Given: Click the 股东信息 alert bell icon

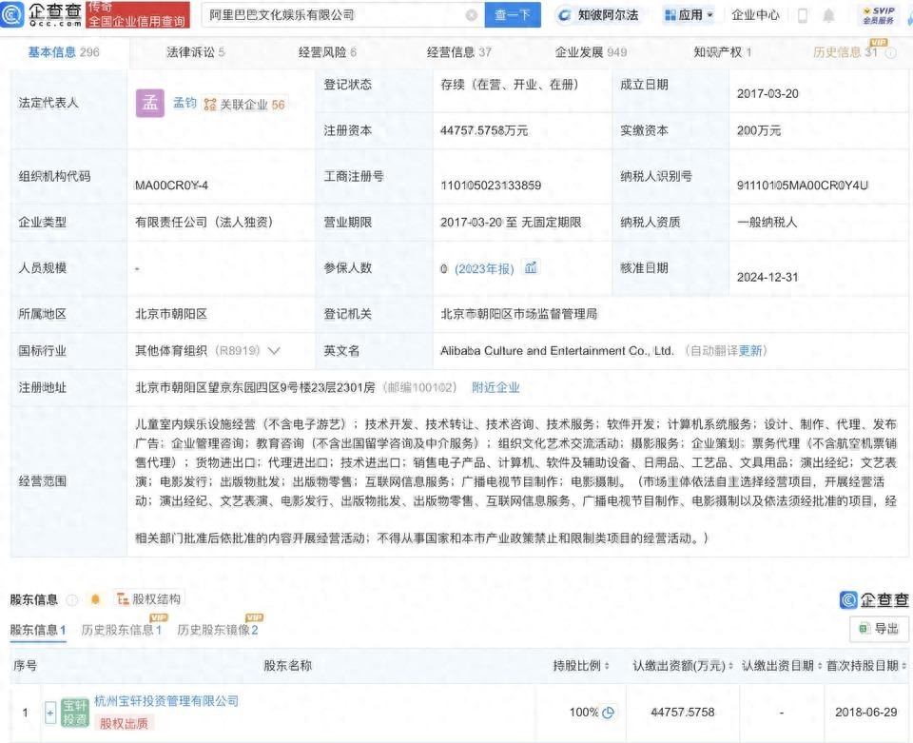Looking at the screenshot, I should click(x=95, y=599).
